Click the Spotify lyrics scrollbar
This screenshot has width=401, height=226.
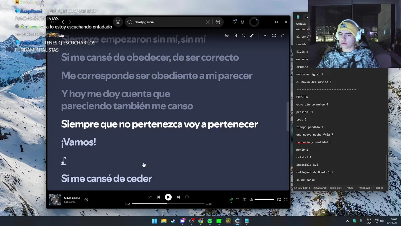coord(288,117)
